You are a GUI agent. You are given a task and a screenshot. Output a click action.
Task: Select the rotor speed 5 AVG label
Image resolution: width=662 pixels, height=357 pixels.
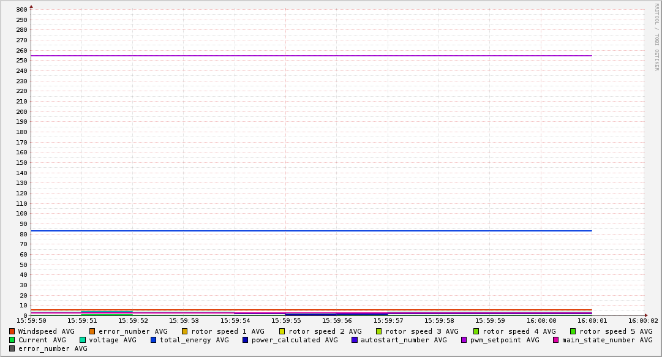(x=615, y=331)
